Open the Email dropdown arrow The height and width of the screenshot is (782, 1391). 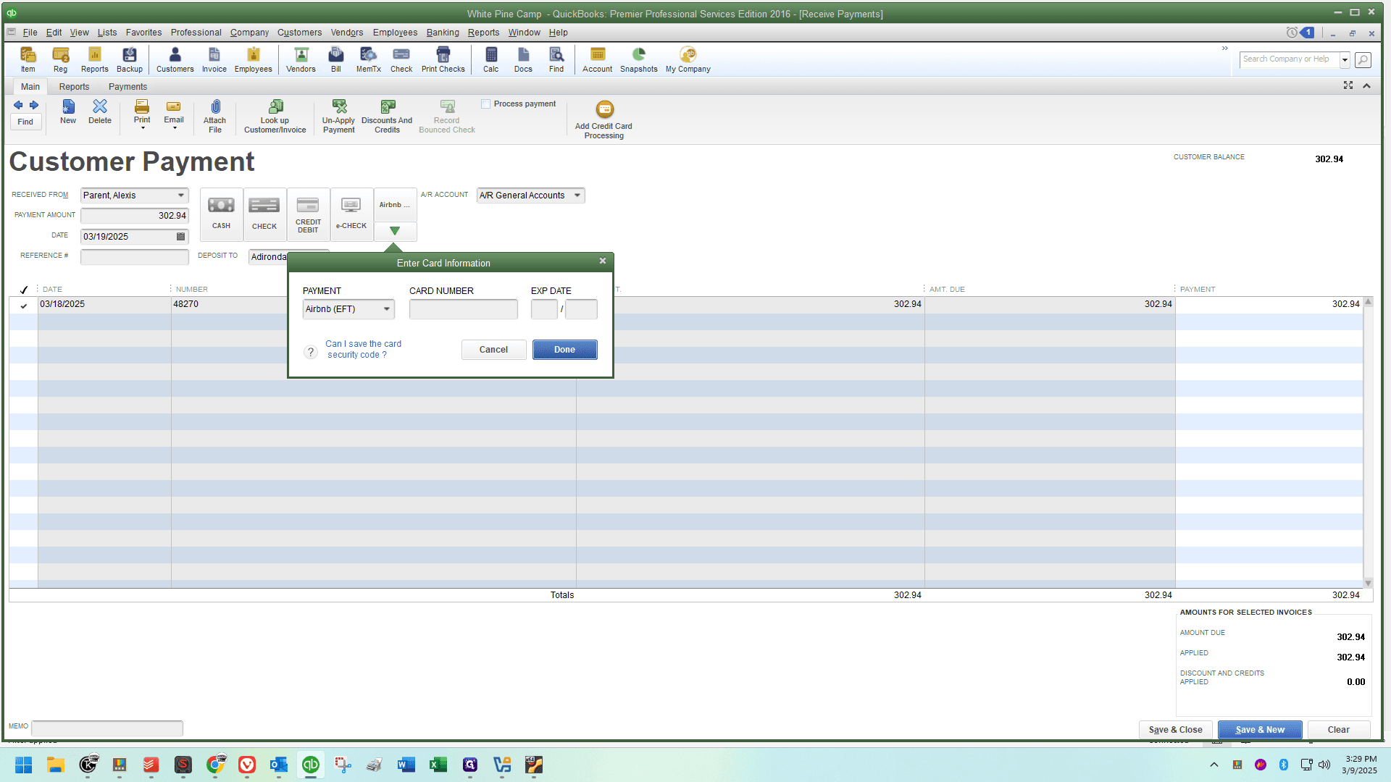pos(175,128)
